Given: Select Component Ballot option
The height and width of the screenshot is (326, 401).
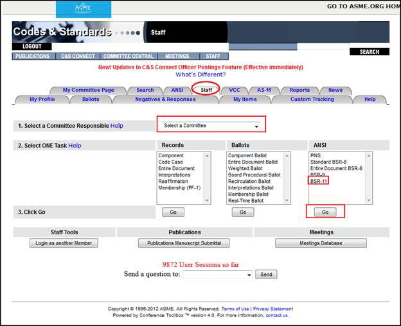Looking at the screenshot, I should pyautogui.click(x=247, y=155).
